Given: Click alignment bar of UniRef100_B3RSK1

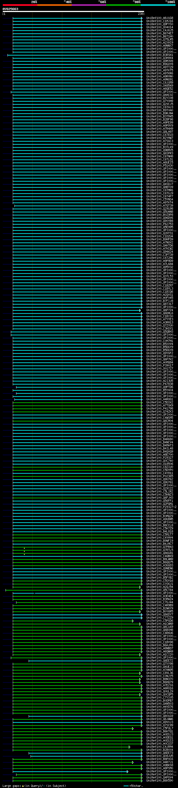Looking at the screenshot, I should click(x=75, y=55).
